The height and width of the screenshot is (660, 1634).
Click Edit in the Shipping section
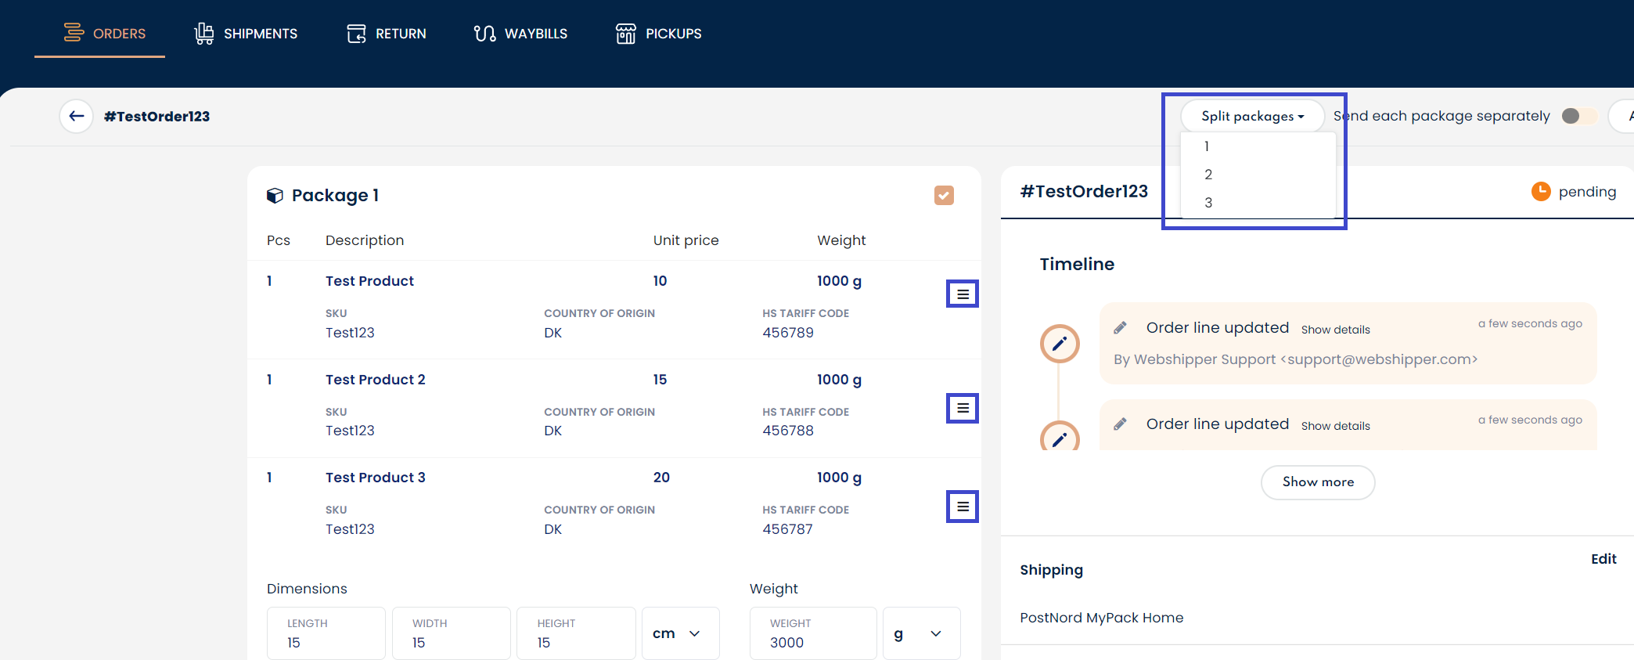click(1603, 559)
